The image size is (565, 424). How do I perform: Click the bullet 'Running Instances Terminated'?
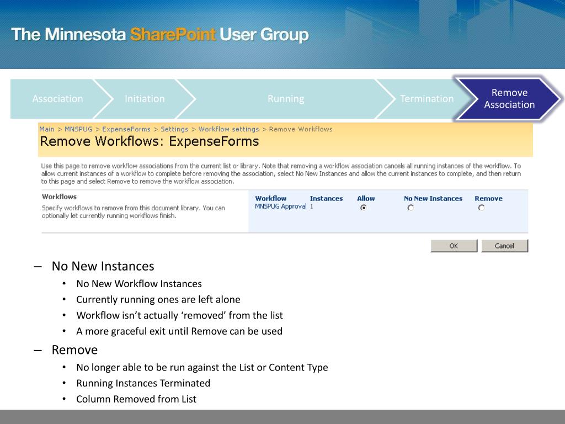click(x=143, y=383)
